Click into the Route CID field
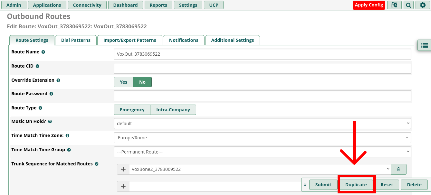 [262, 68]
